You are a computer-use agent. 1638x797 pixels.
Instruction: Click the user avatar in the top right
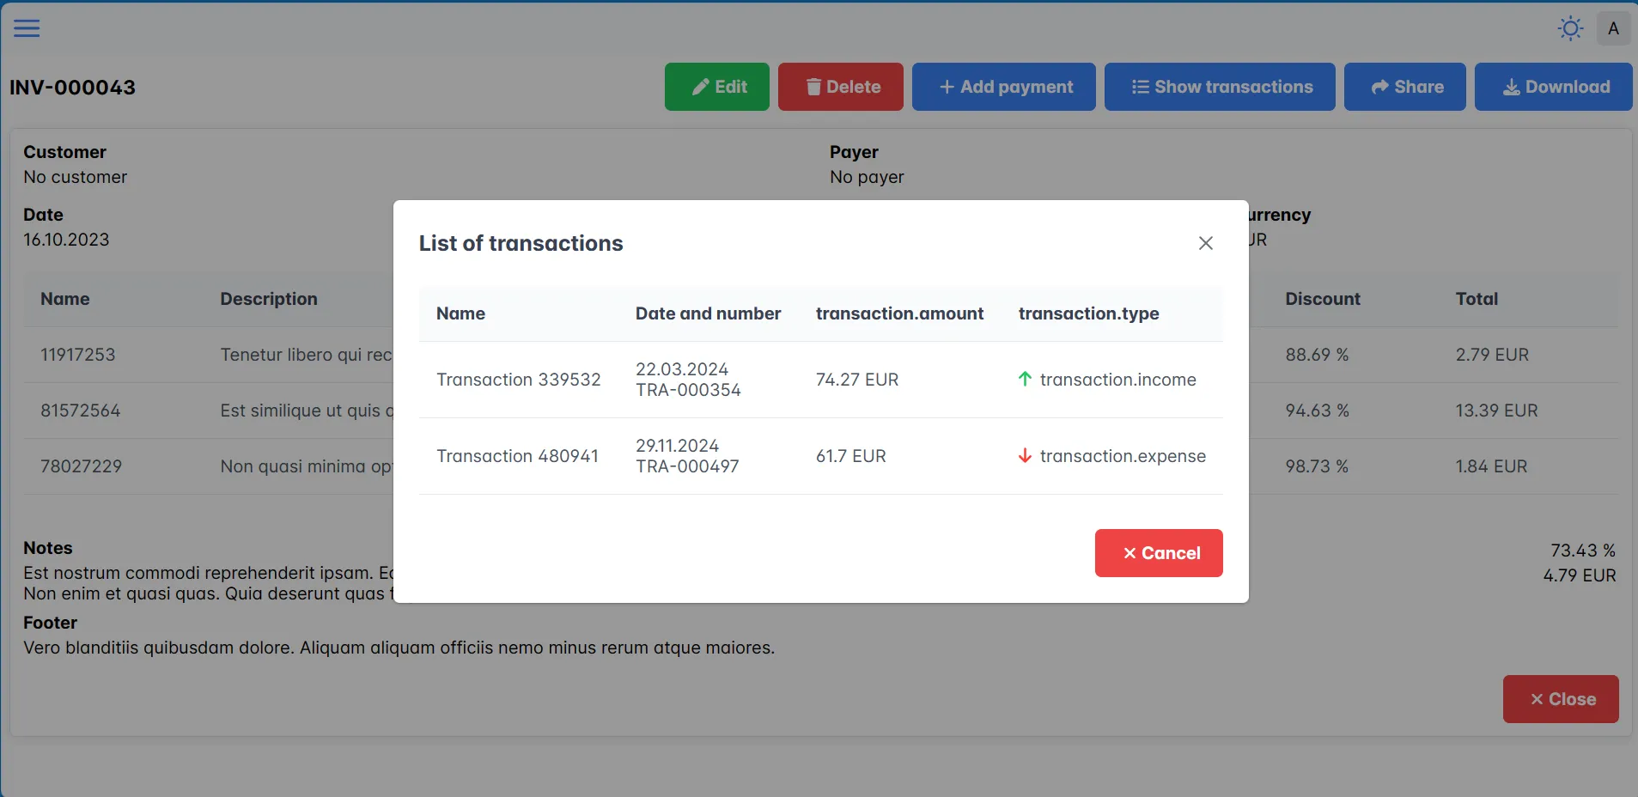(x=1613, y=28)
